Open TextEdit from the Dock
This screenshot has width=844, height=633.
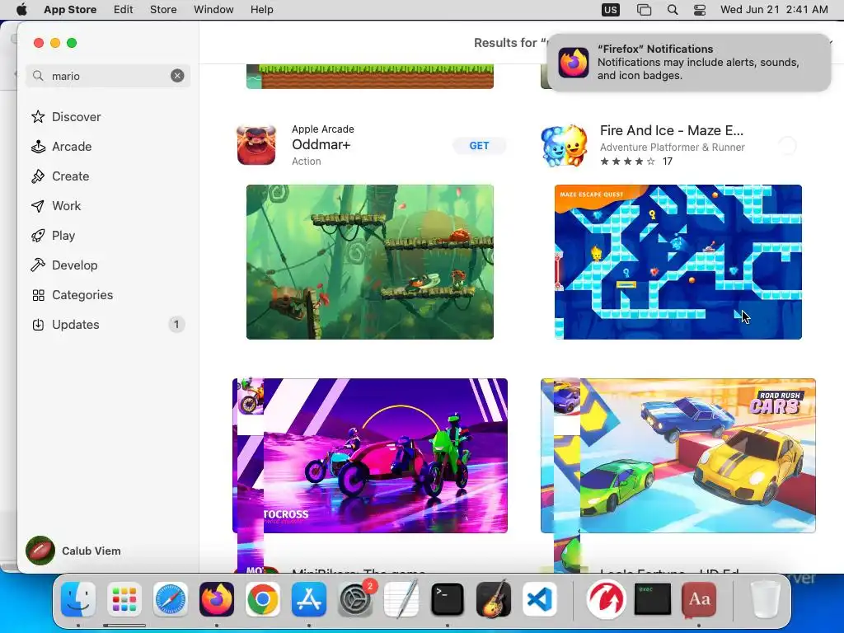(401, 599)
